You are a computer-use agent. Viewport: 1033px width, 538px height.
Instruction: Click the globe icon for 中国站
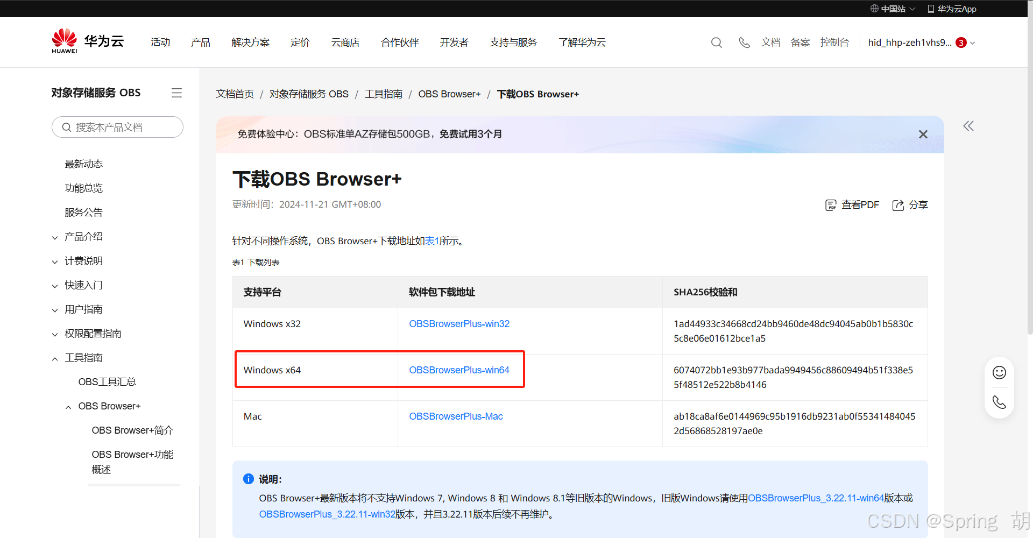pos(874,9)
